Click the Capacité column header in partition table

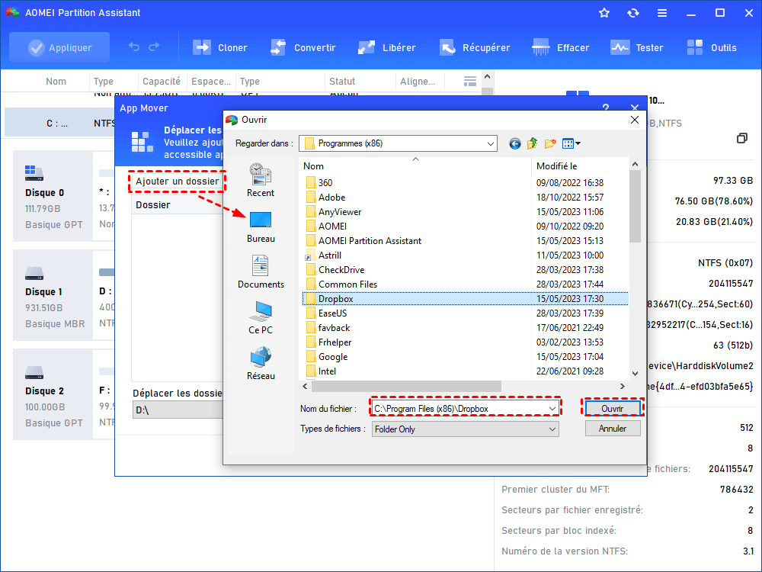(162, 82)
